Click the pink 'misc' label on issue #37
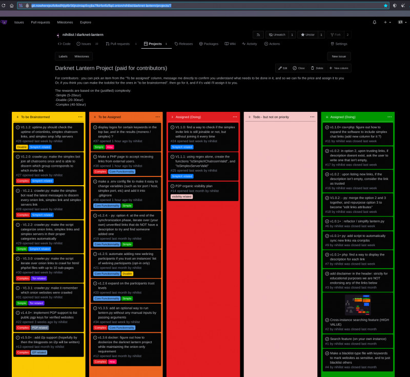The width and height of the screenshot is (410, 377). click(x=111, y=147)
